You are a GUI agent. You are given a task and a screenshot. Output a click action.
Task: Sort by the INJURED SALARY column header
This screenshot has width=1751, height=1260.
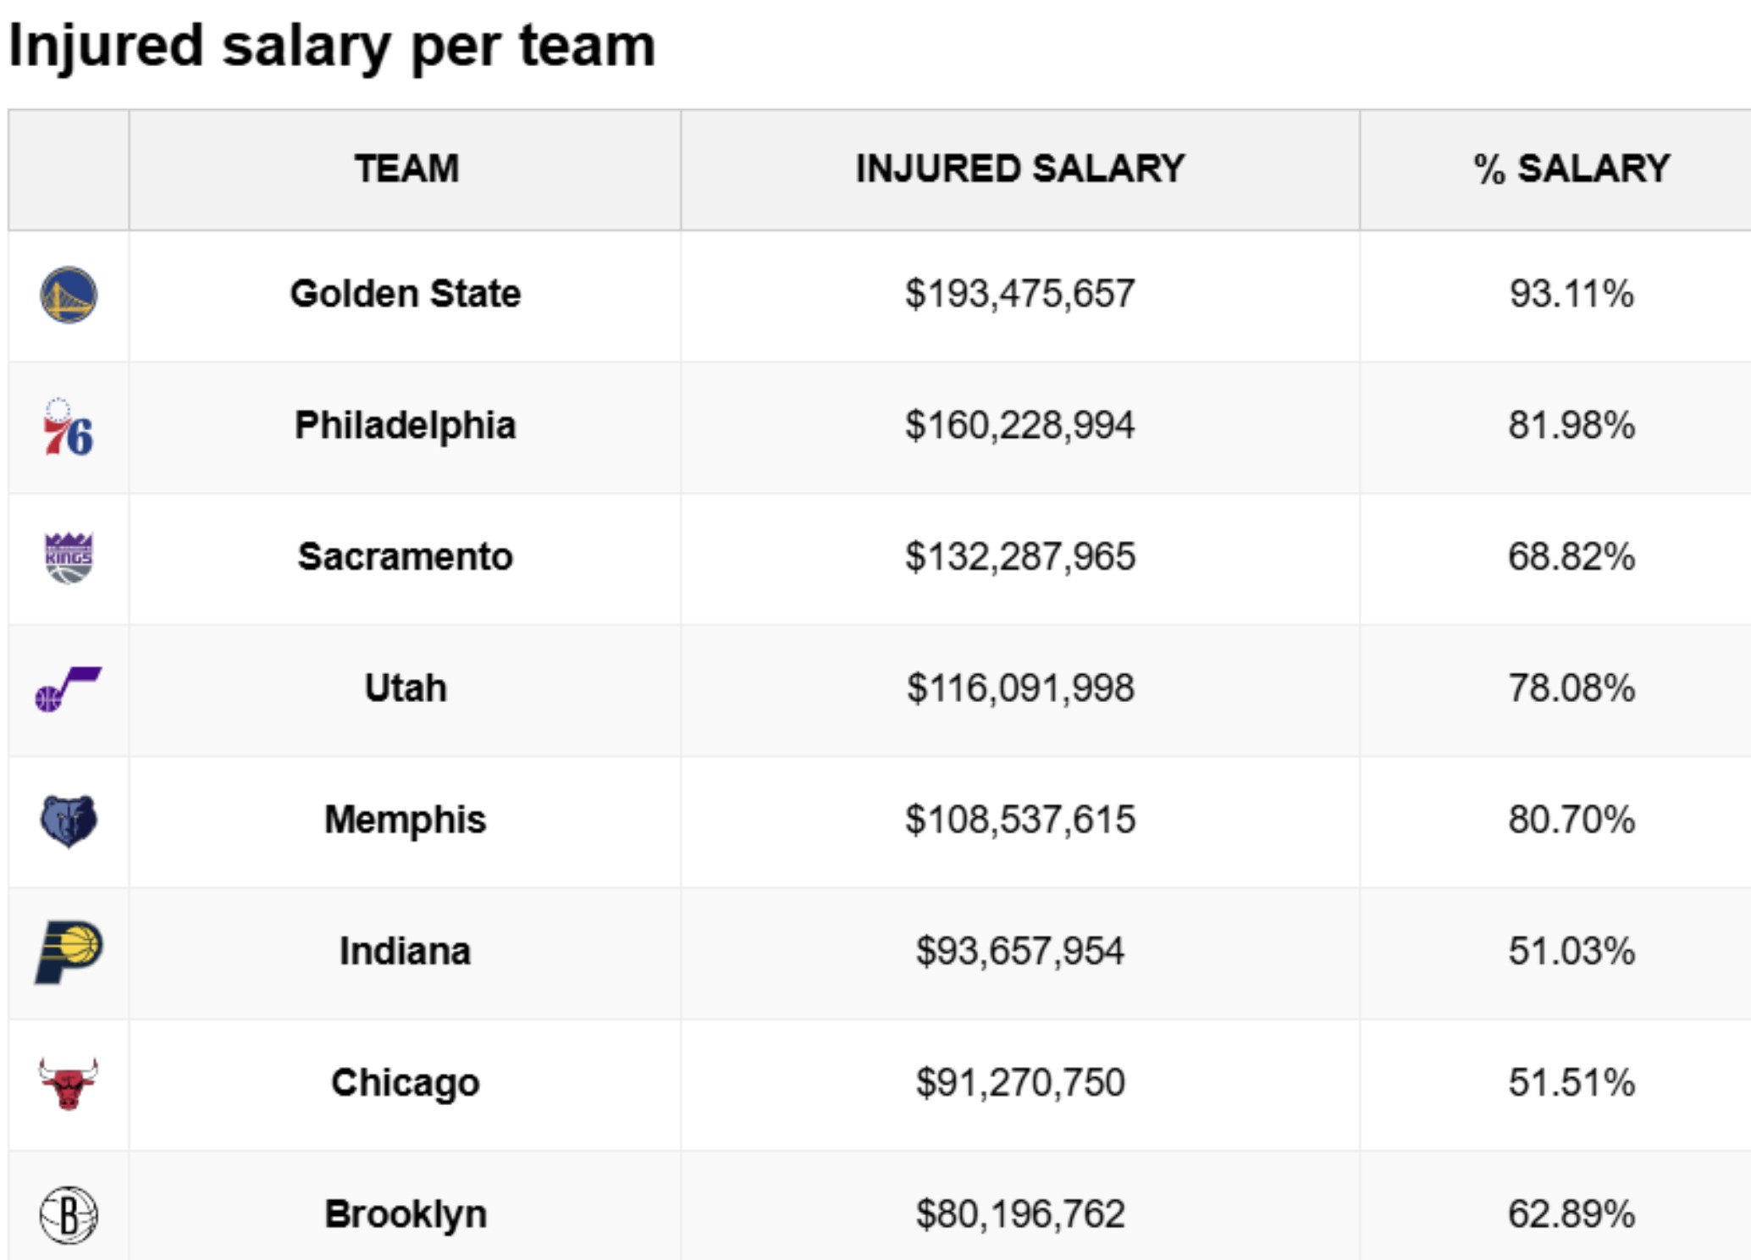click(1020, 169)
